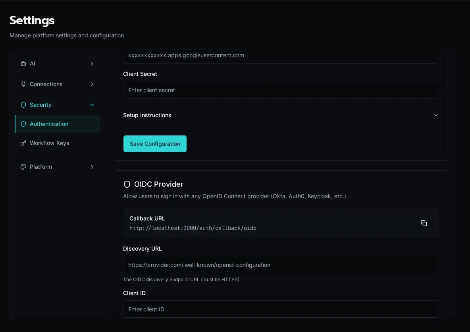This screenshot has height=332, width=470.
Task: Open the Connections settings menu
Action: tap(57, 84)
